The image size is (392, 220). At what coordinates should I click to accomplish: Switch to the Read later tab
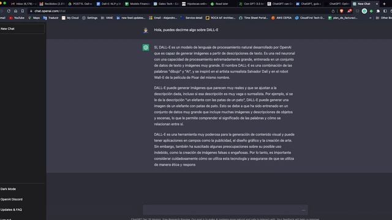click(x=222, y=4)
